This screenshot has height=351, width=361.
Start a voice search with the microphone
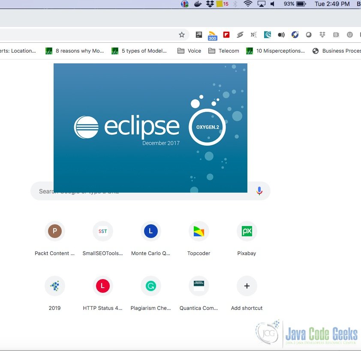click(259, 191)
